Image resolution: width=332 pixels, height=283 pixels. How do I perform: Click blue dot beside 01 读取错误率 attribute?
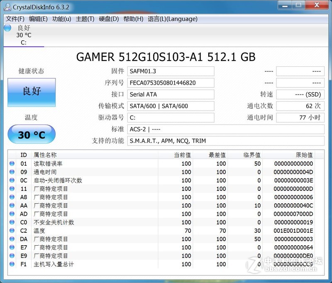point(12,163)
